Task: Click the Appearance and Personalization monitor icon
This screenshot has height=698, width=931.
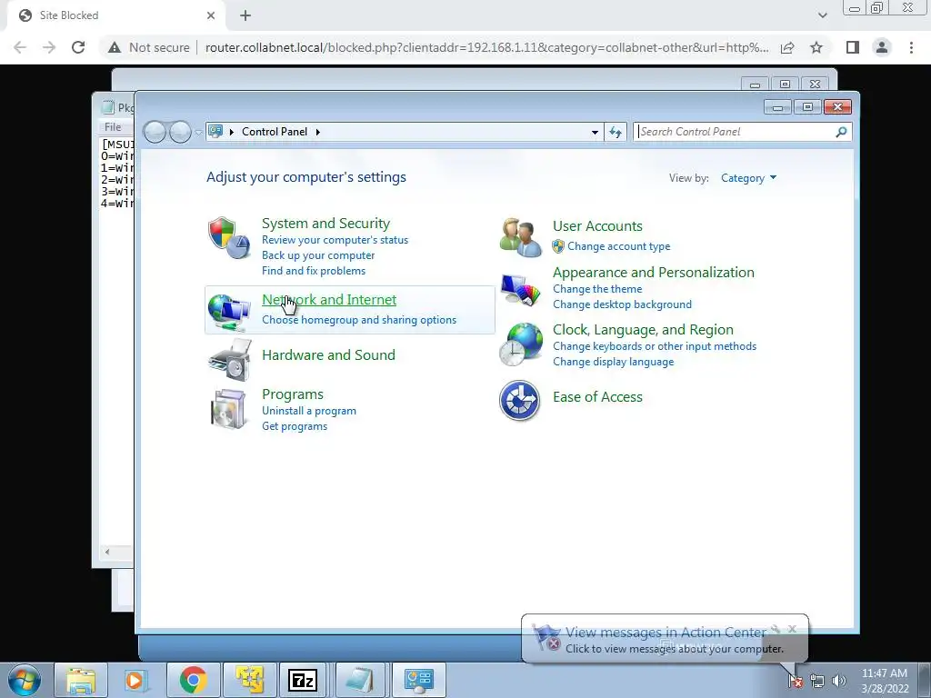Action: pos(521,289)
